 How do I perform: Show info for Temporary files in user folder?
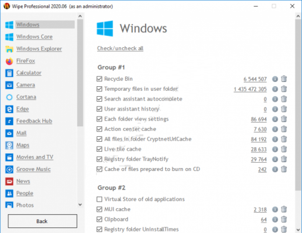[275, 89]
